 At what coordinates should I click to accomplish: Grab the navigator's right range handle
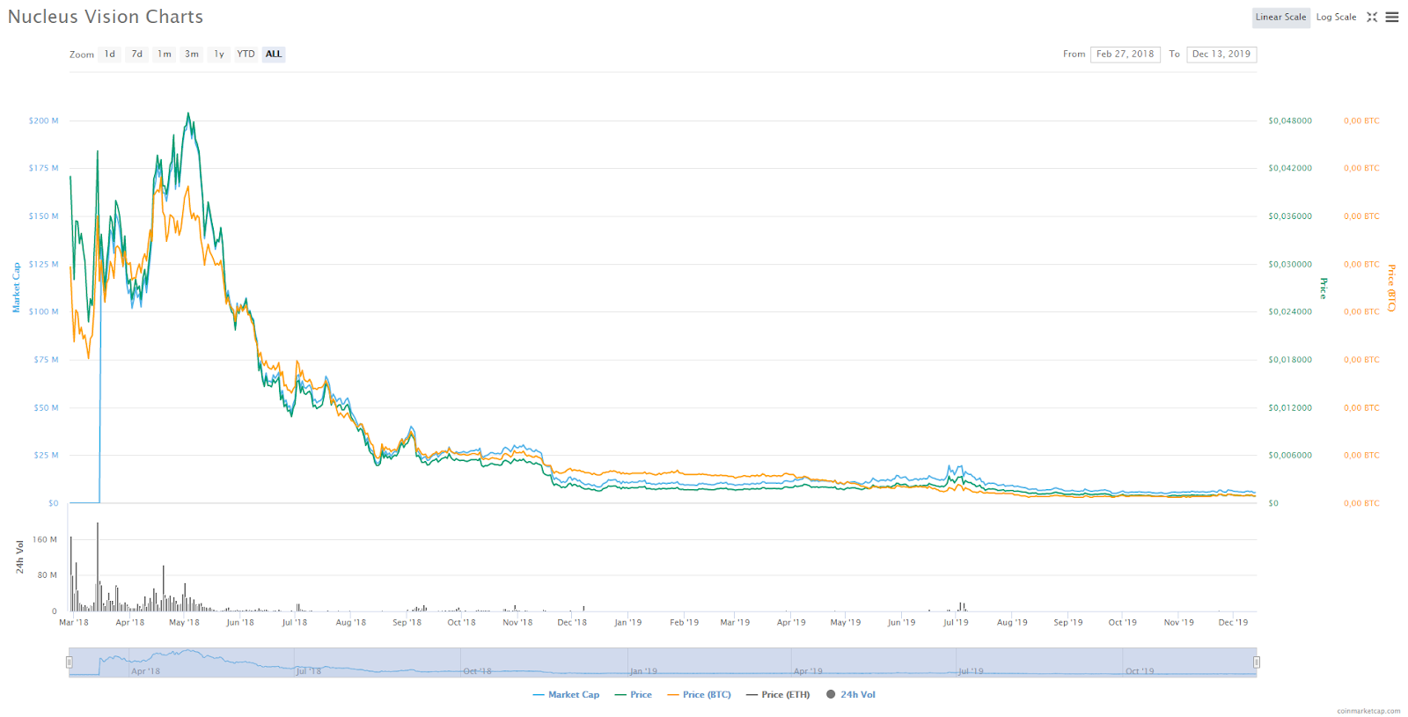1257,662
